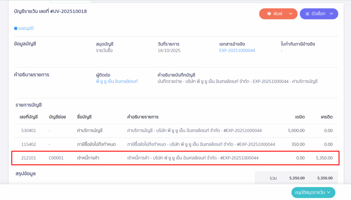Open contact link พี ยู ยู เอ็น อินเทลลิเจนท์
The width and height of the screenshot is (351, 200).
point(117,81)
